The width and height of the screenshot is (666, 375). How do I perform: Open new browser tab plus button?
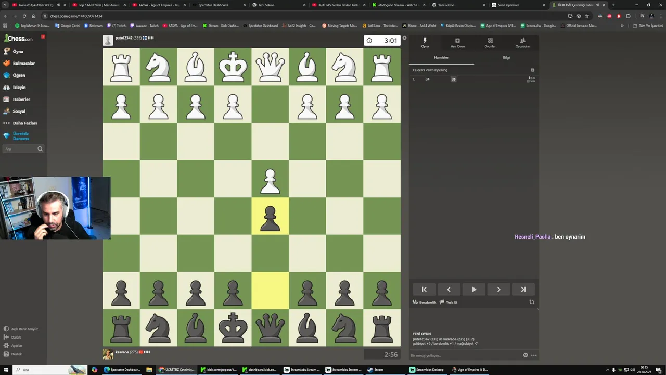(x=613, y=5)
